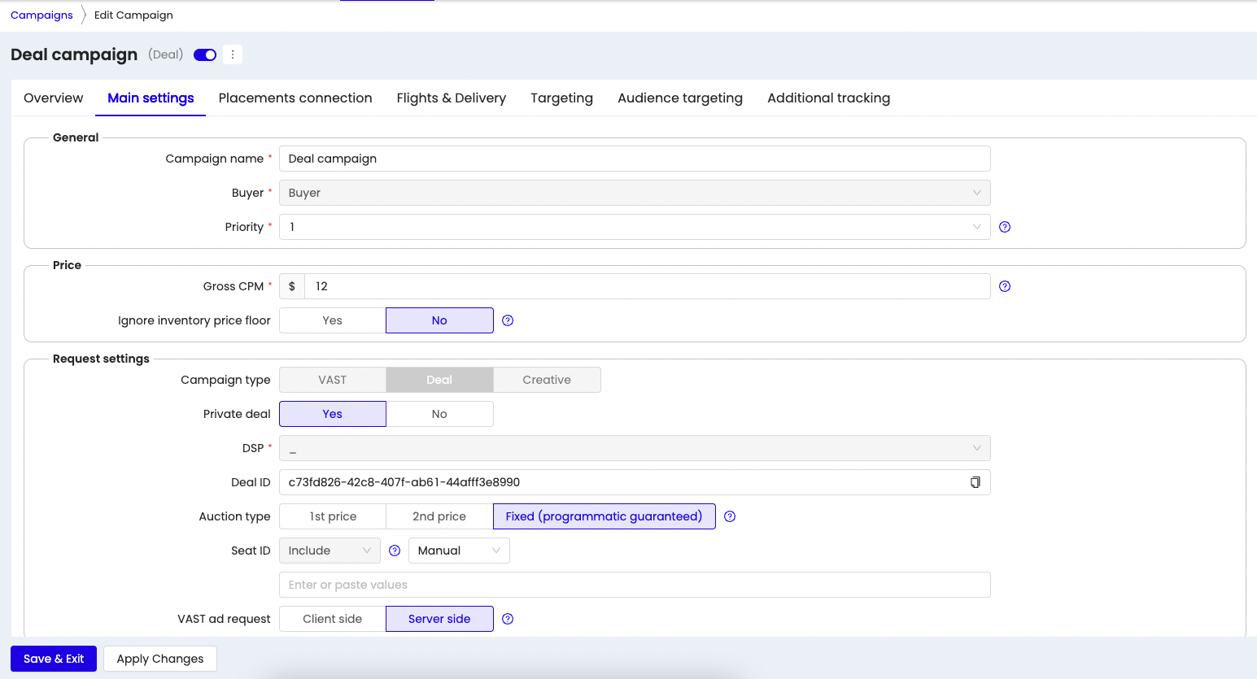Choose 1st price auction type
This screenshot has height=679, width=1257.
point(333,516)
